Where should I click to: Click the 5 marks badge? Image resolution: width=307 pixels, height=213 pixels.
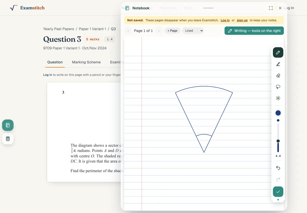tap(93, 39)
